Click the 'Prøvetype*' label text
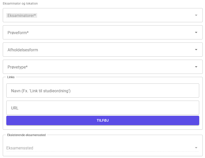 click(17, 67)
